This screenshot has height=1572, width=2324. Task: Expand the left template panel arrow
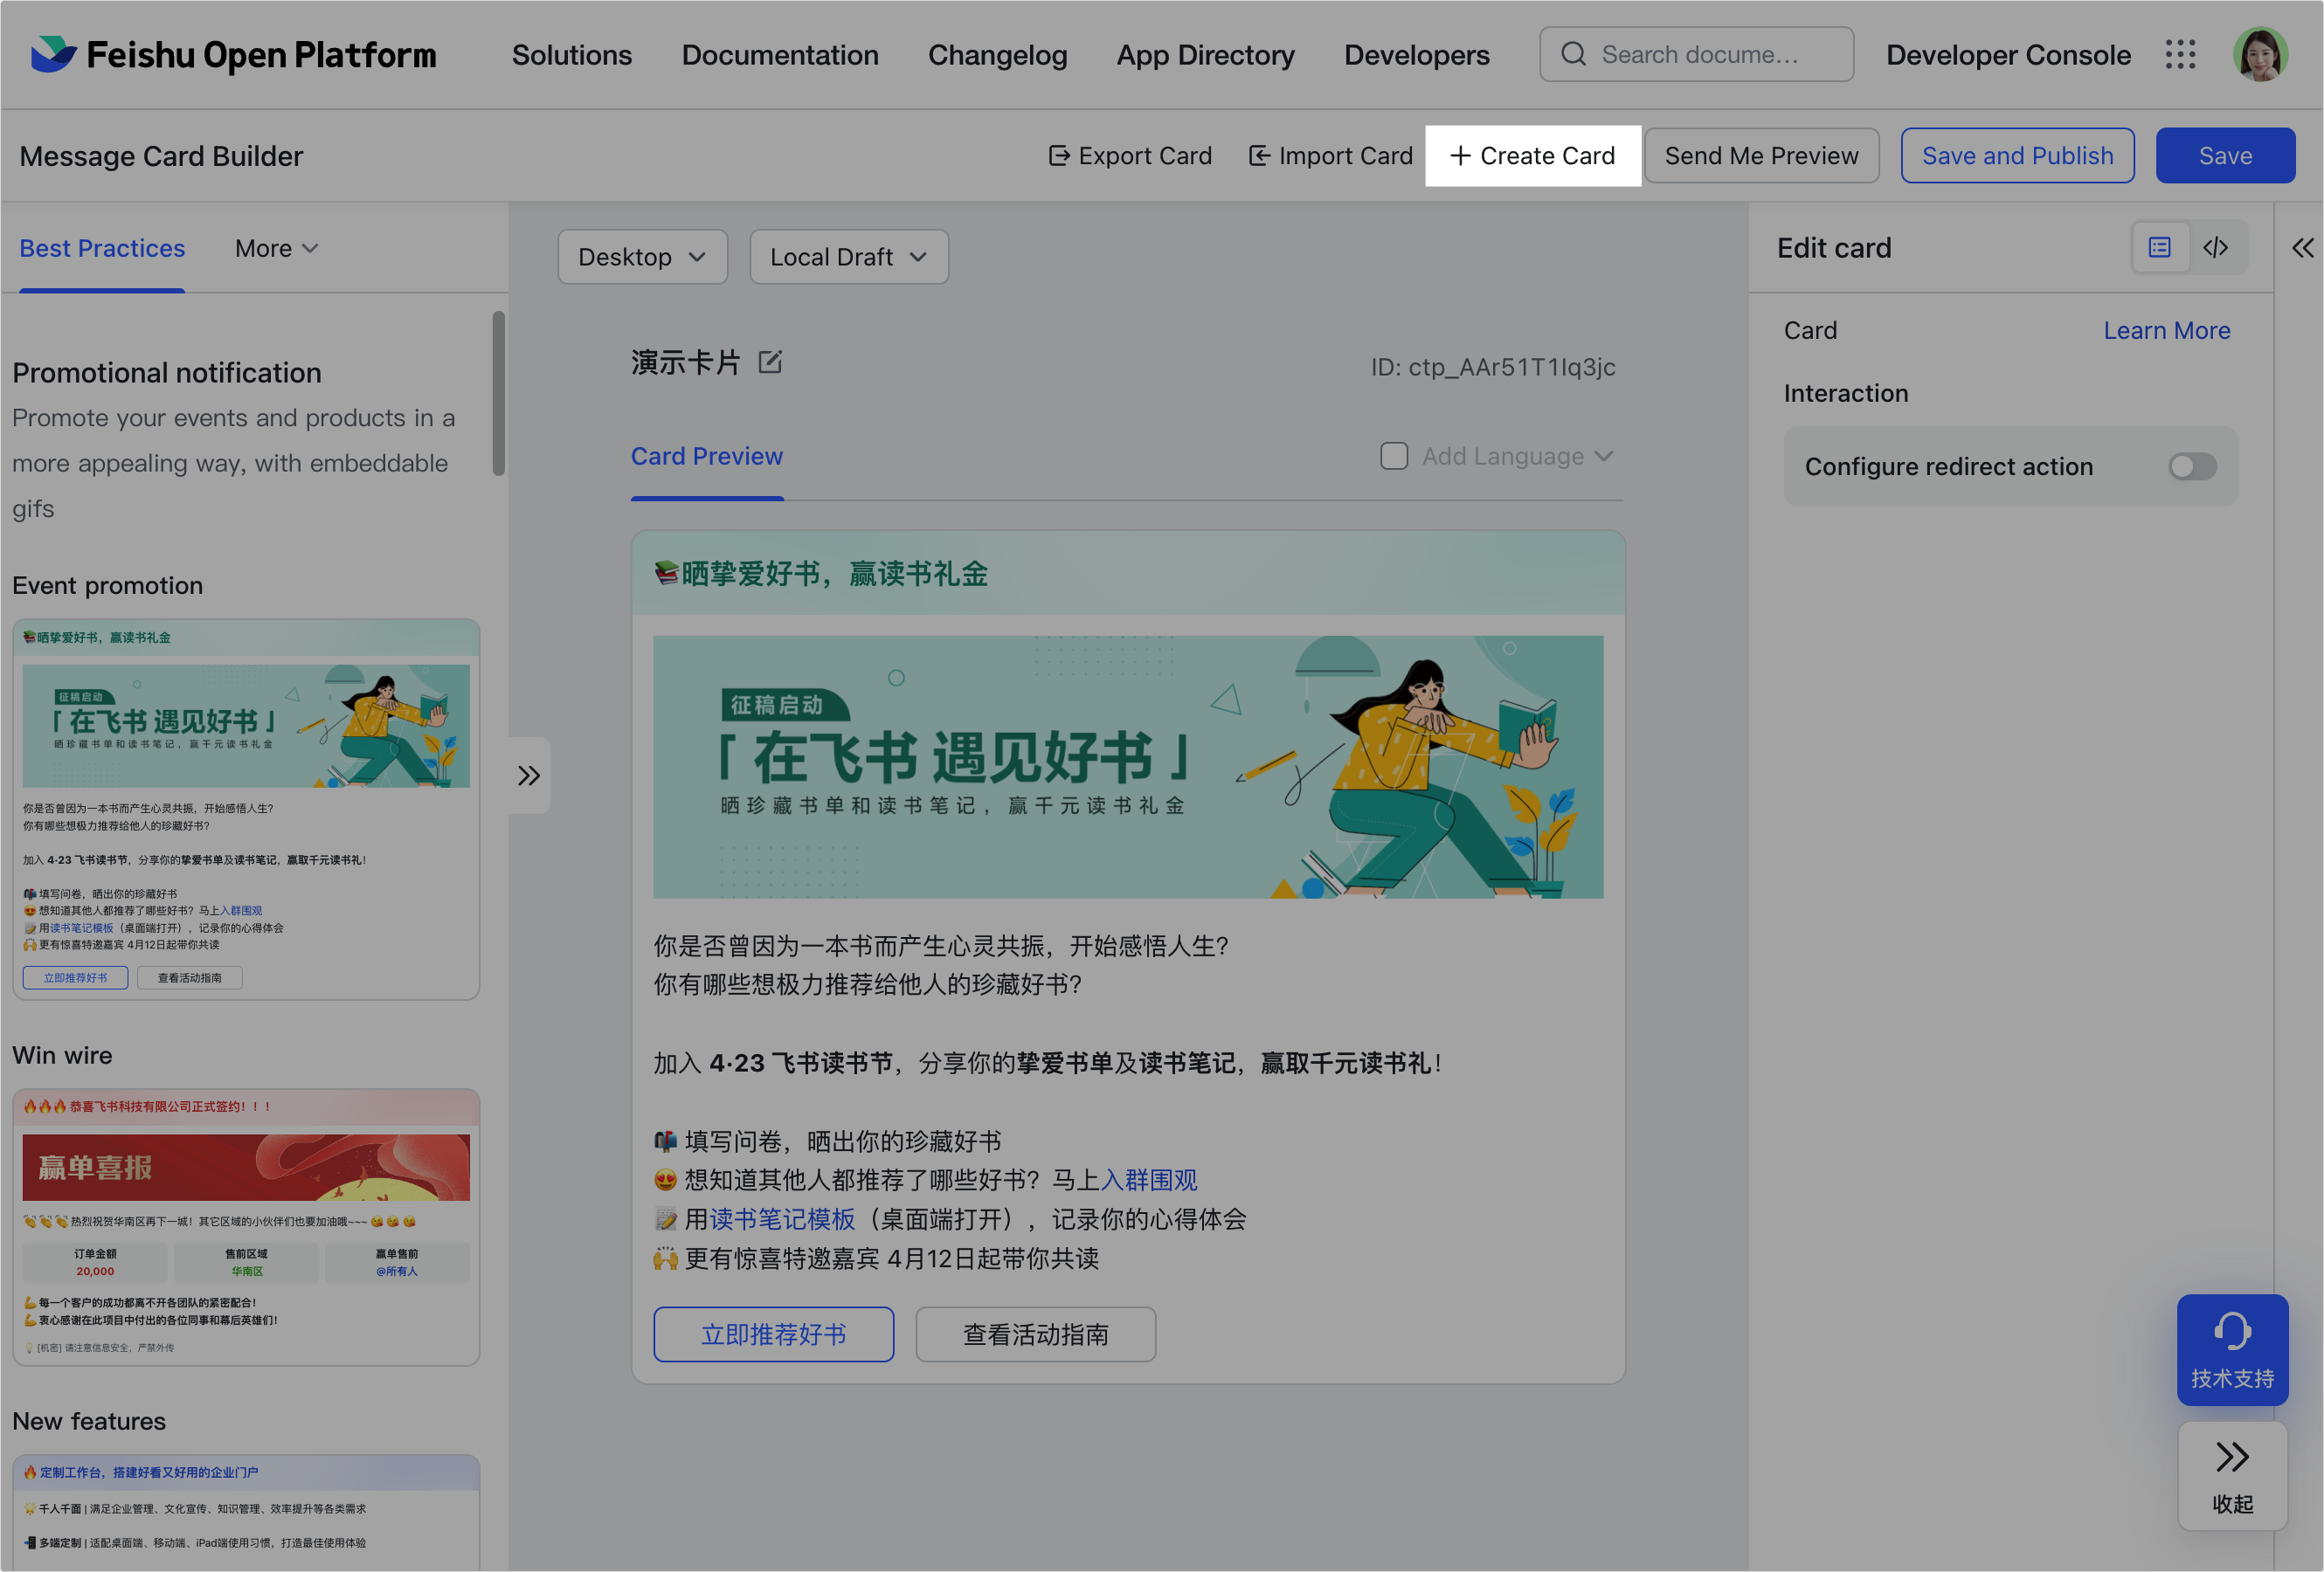pyautogui.click(x=528, y=776)
